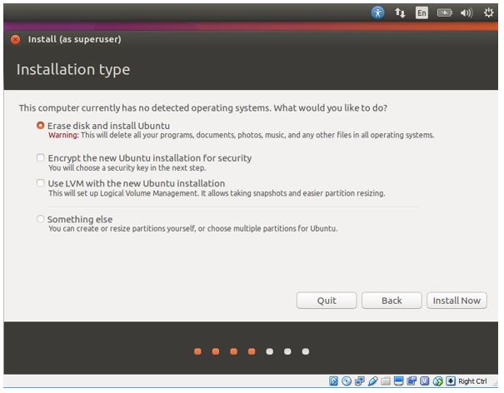This screenshot has height=393, width=504.
Task: Click the keyboard capture down-arrow icon
Action: (451, 381)
